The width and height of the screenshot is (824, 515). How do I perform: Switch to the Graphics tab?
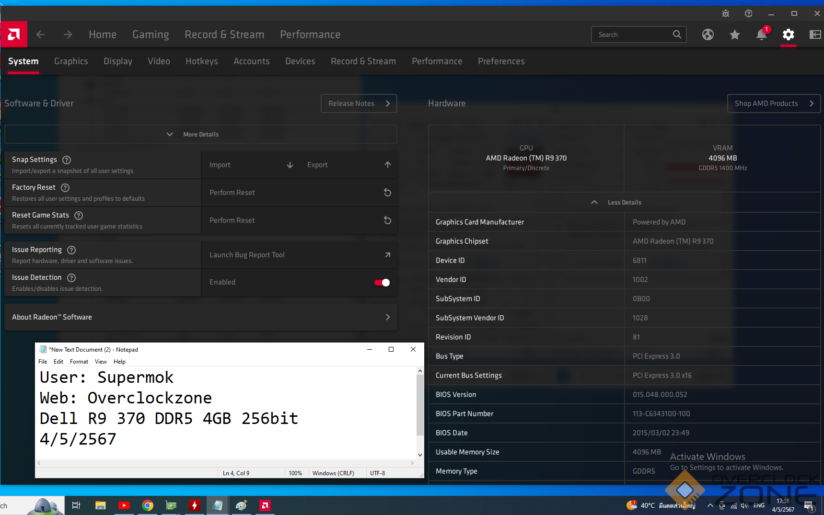[71, 61]
